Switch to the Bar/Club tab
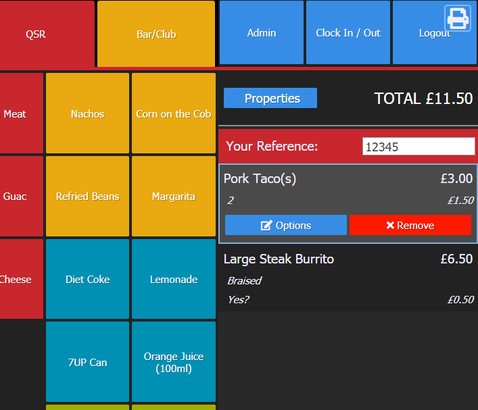Viewport: 478px width, 410px height. 156,34
